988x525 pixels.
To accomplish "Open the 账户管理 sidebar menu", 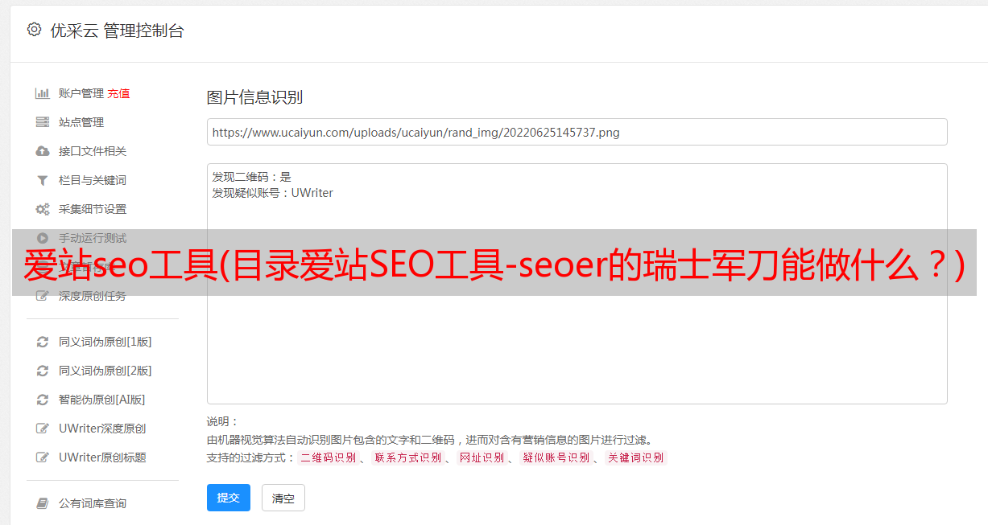I will 81,93.
